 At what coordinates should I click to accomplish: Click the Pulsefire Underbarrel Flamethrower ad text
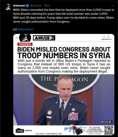coord(95,130)
